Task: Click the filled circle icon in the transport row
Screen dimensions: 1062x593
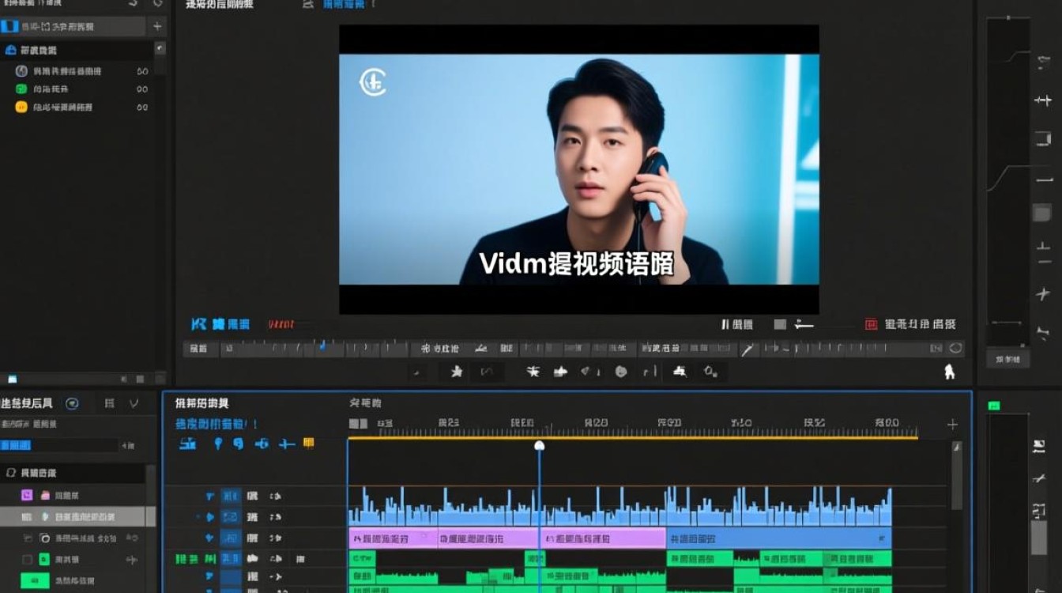Action: pyautogui.click(x=621, y=371)
